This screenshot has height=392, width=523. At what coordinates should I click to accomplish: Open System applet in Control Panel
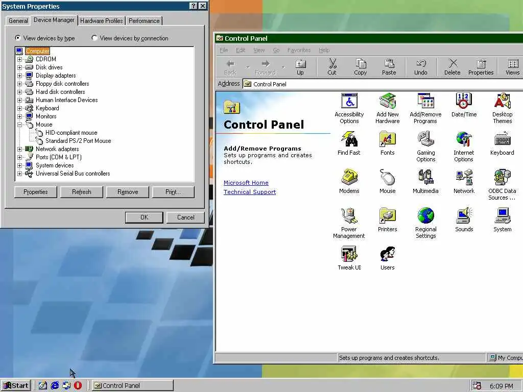click(502, 220)
